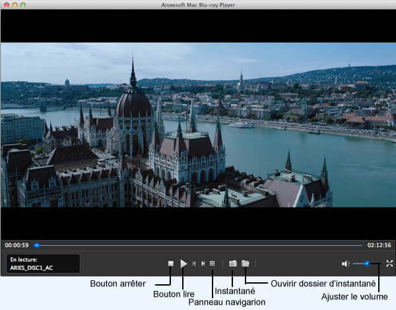The width and height of the screenshot is (396, 310).
Task: Click the volume slider handle
Action: coord(367,264)
